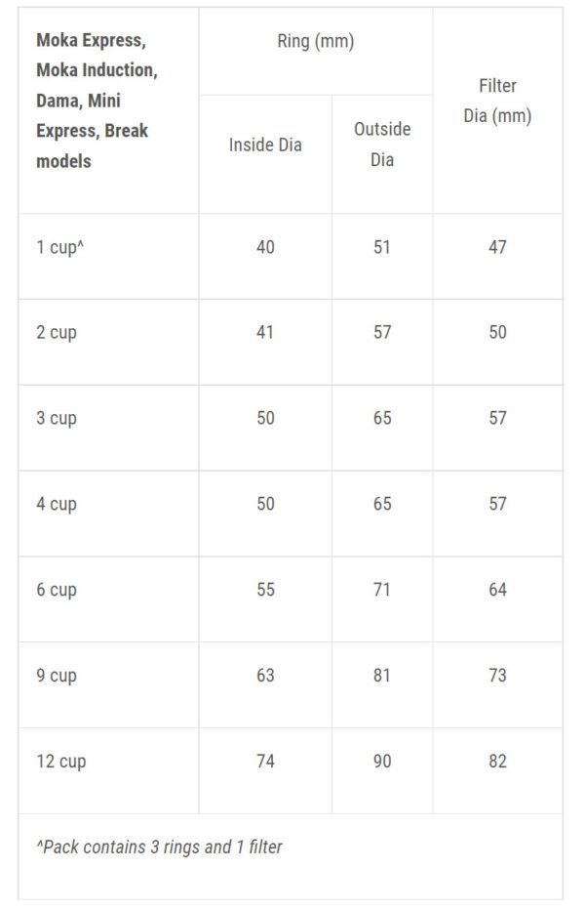Select the 2 cup filter diameter value 50

(497, 333)
